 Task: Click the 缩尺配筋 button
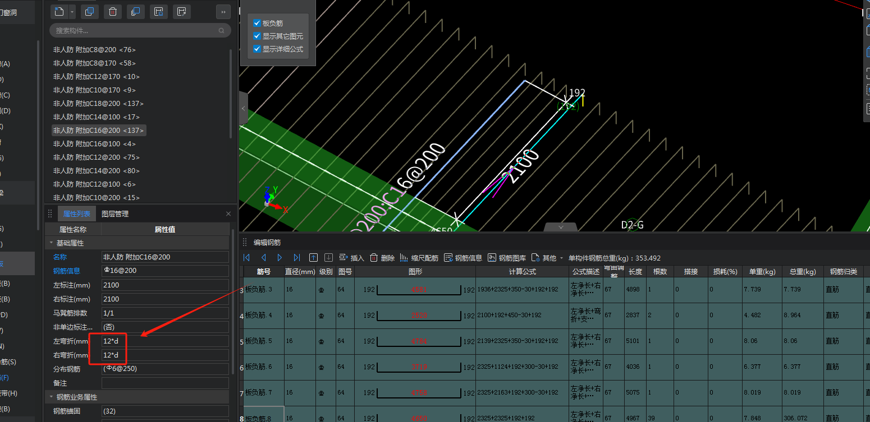(x=419, y=258)
